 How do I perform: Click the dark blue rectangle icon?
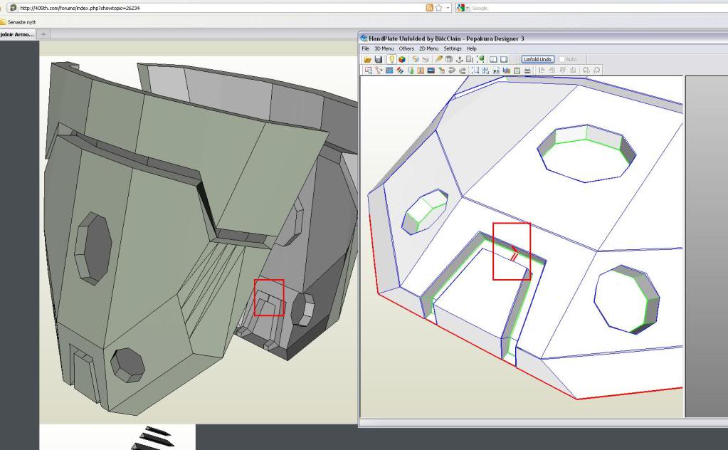pos(431,70)
